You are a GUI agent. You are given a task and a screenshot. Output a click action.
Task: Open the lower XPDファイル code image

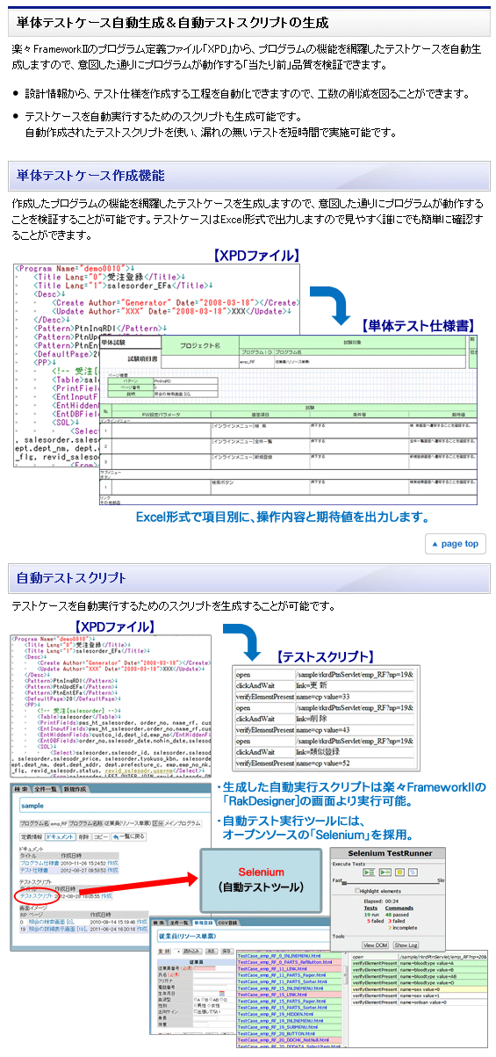pyautogui.click(x=111, y=705)
